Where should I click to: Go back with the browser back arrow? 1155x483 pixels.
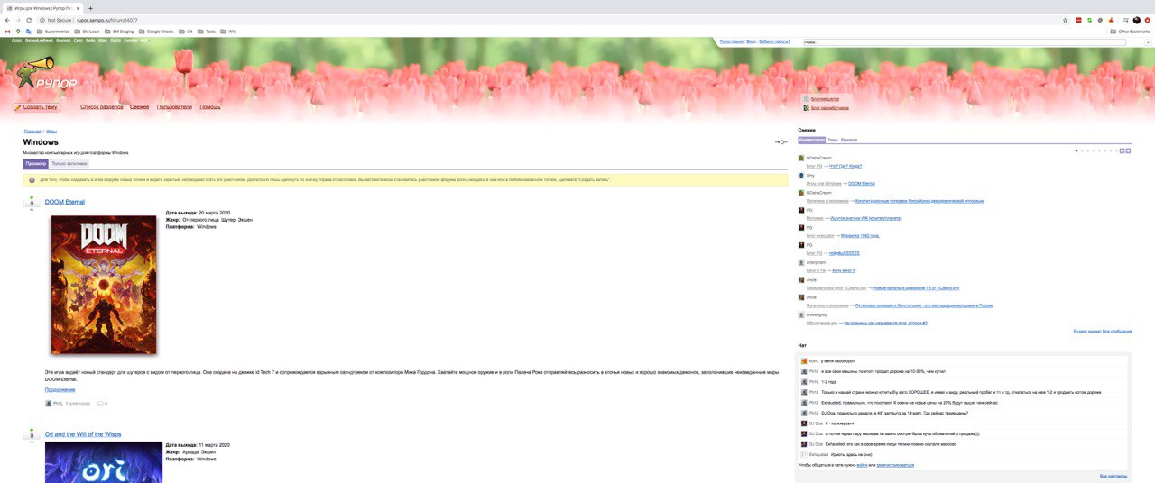point(7,20)
